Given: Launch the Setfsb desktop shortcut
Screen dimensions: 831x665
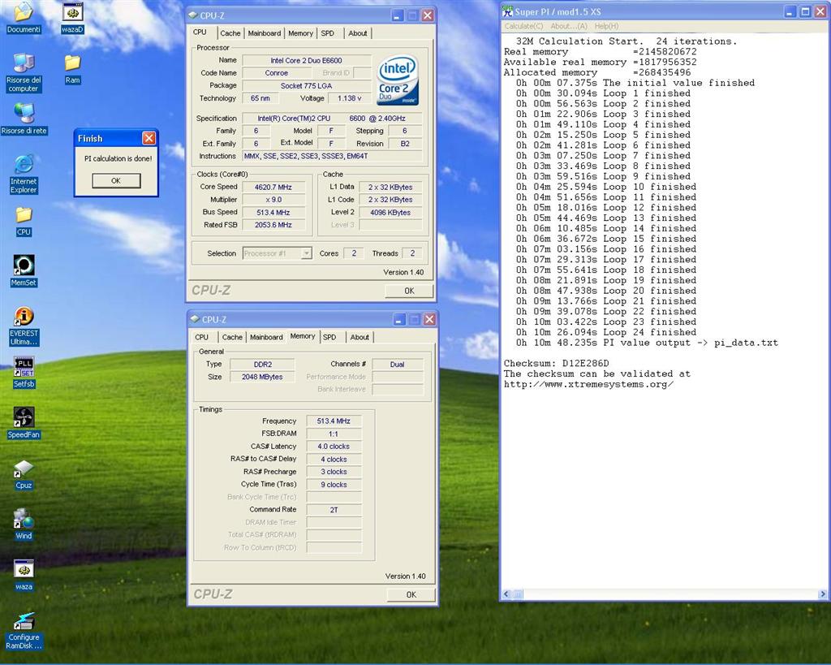Looking at the screenshot, I should (24, 372).
